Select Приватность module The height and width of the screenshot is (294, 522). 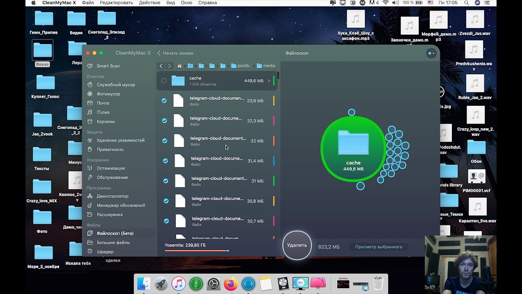tap(110, 149)
